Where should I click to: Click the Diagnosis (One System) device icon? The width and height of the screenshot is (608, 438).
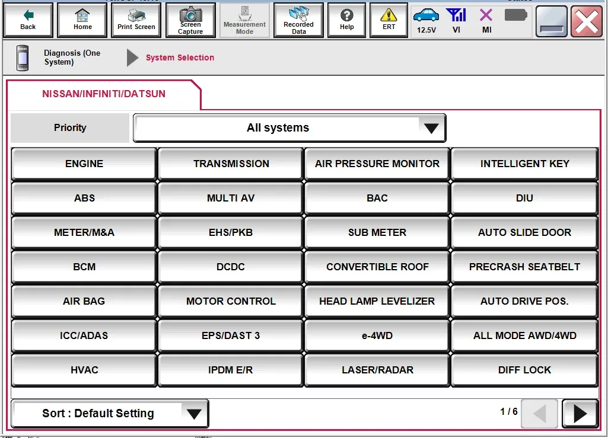point(23,57)
